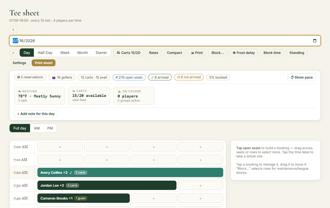Switch to Month view
The image size is (330, 208).
pos(82,53)
